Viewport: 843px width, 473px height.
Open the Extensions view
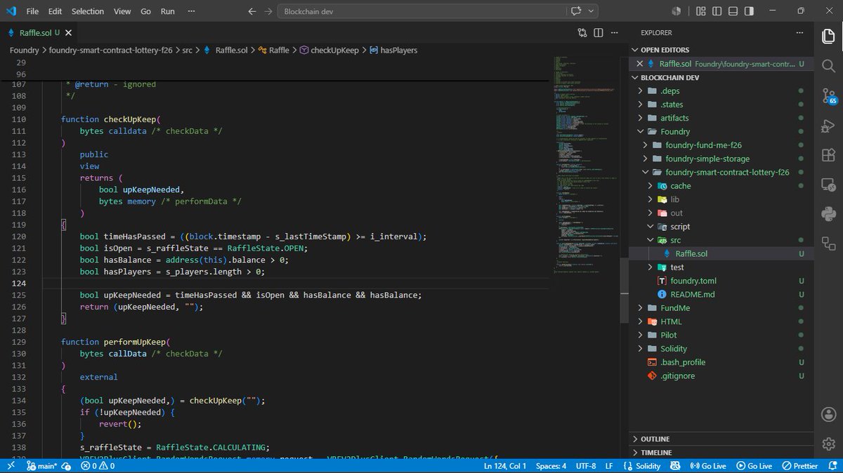(x=828, y=155)
